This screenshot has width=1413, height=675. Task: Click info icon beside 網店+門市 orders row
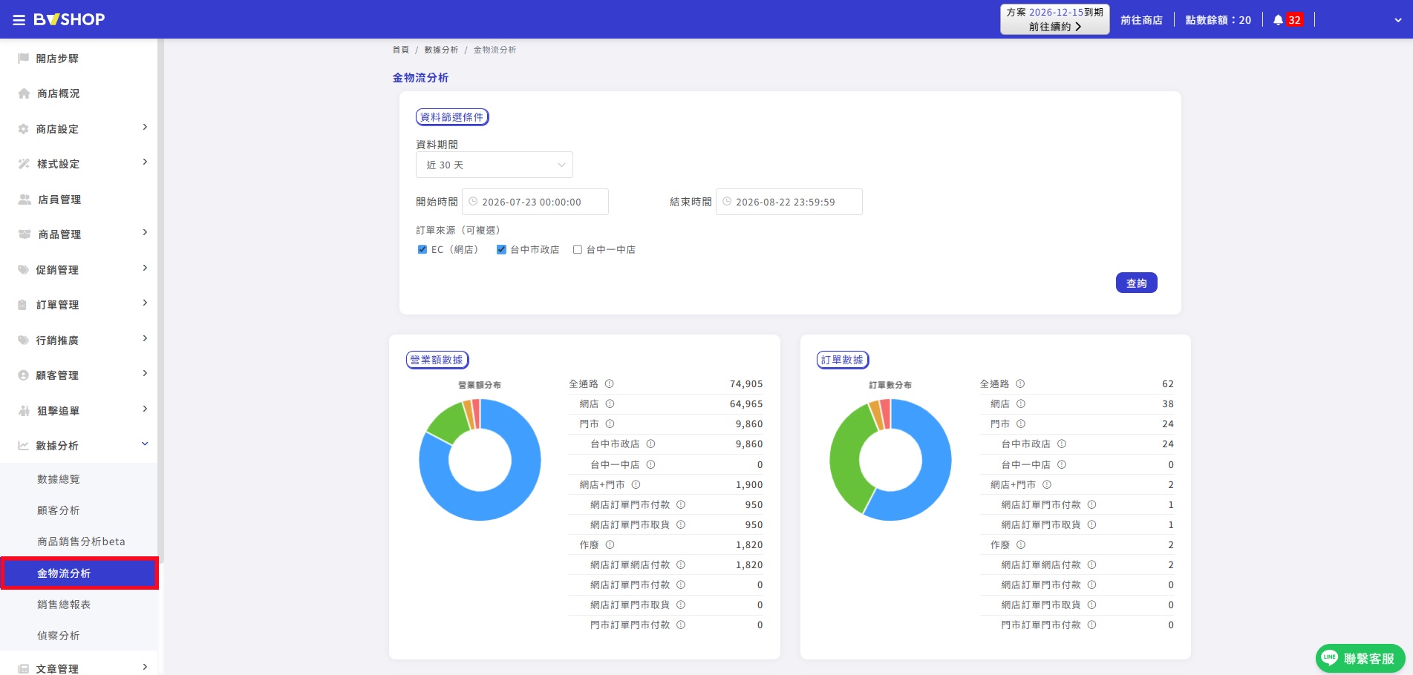(x=1047, y=485)
